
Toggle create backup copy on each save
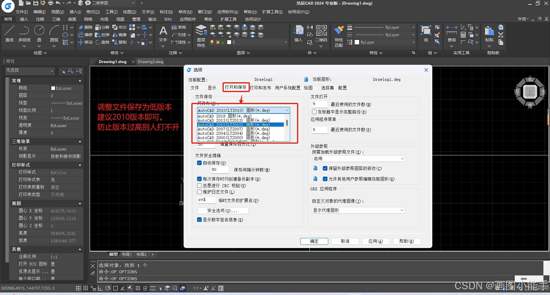[199, 179]
